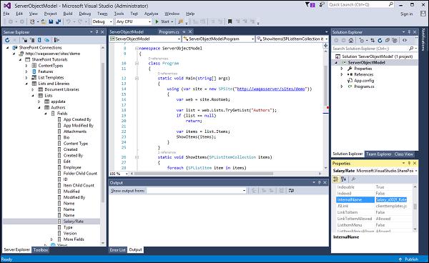Click the editor horizontal scrollbar thumb

point(203,174)
